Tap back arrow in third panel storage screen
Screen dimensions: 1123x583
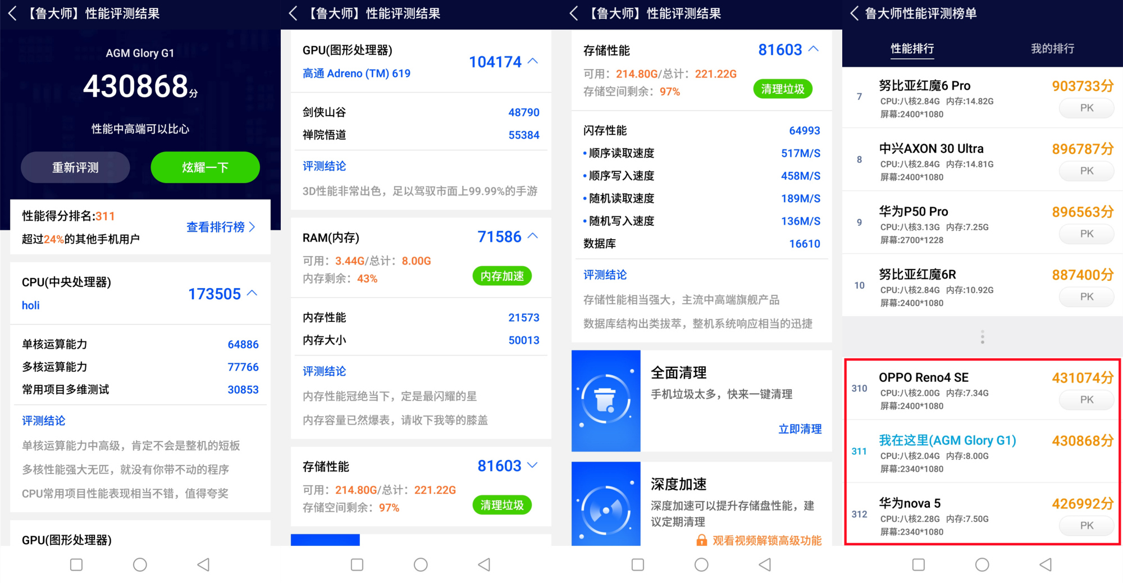(x=574, y=13)
